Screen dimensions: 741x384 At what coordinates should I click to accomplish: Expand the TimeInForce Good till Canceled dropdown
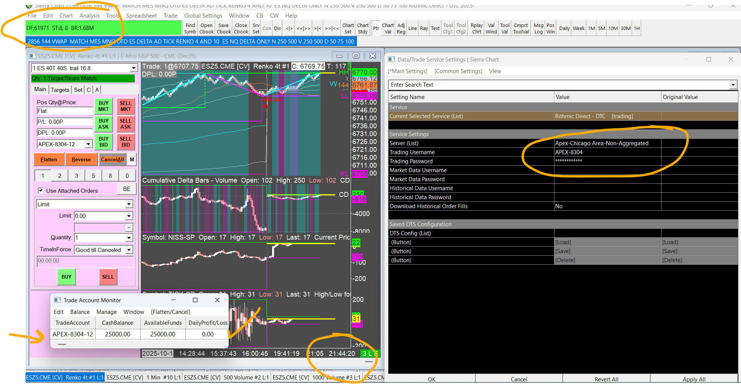129,250
